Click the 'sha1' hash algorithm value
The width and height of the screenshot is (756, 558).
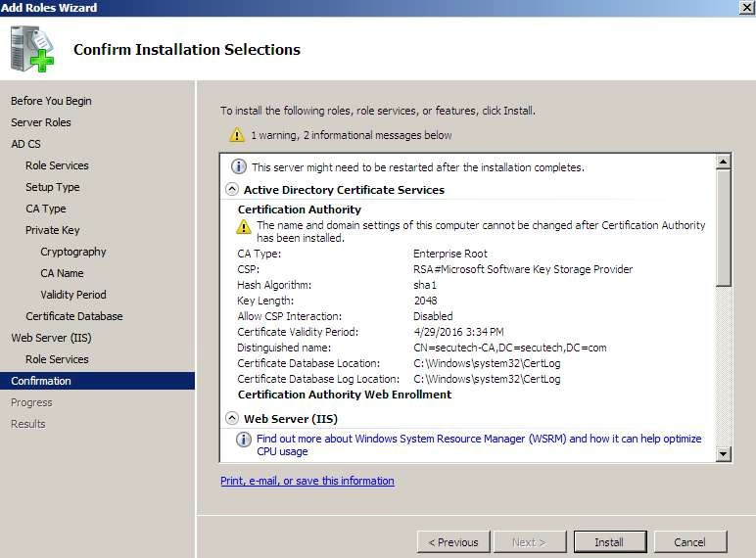[425, 285]
